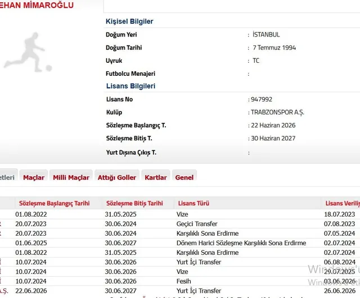Click contract end date 30 Haziran 2027
360x298 pixels.
coord(273,139)
